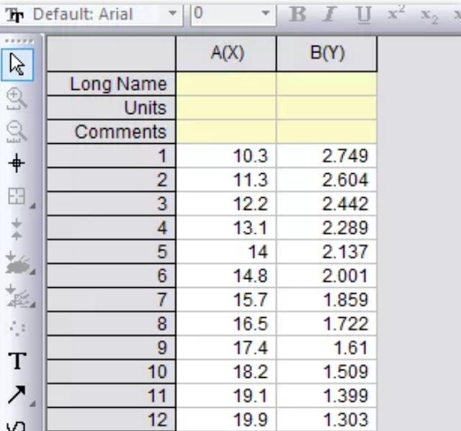Select row header 9
Image resolution: width=461 pixels, height=431 pixels.
[112, 348]
